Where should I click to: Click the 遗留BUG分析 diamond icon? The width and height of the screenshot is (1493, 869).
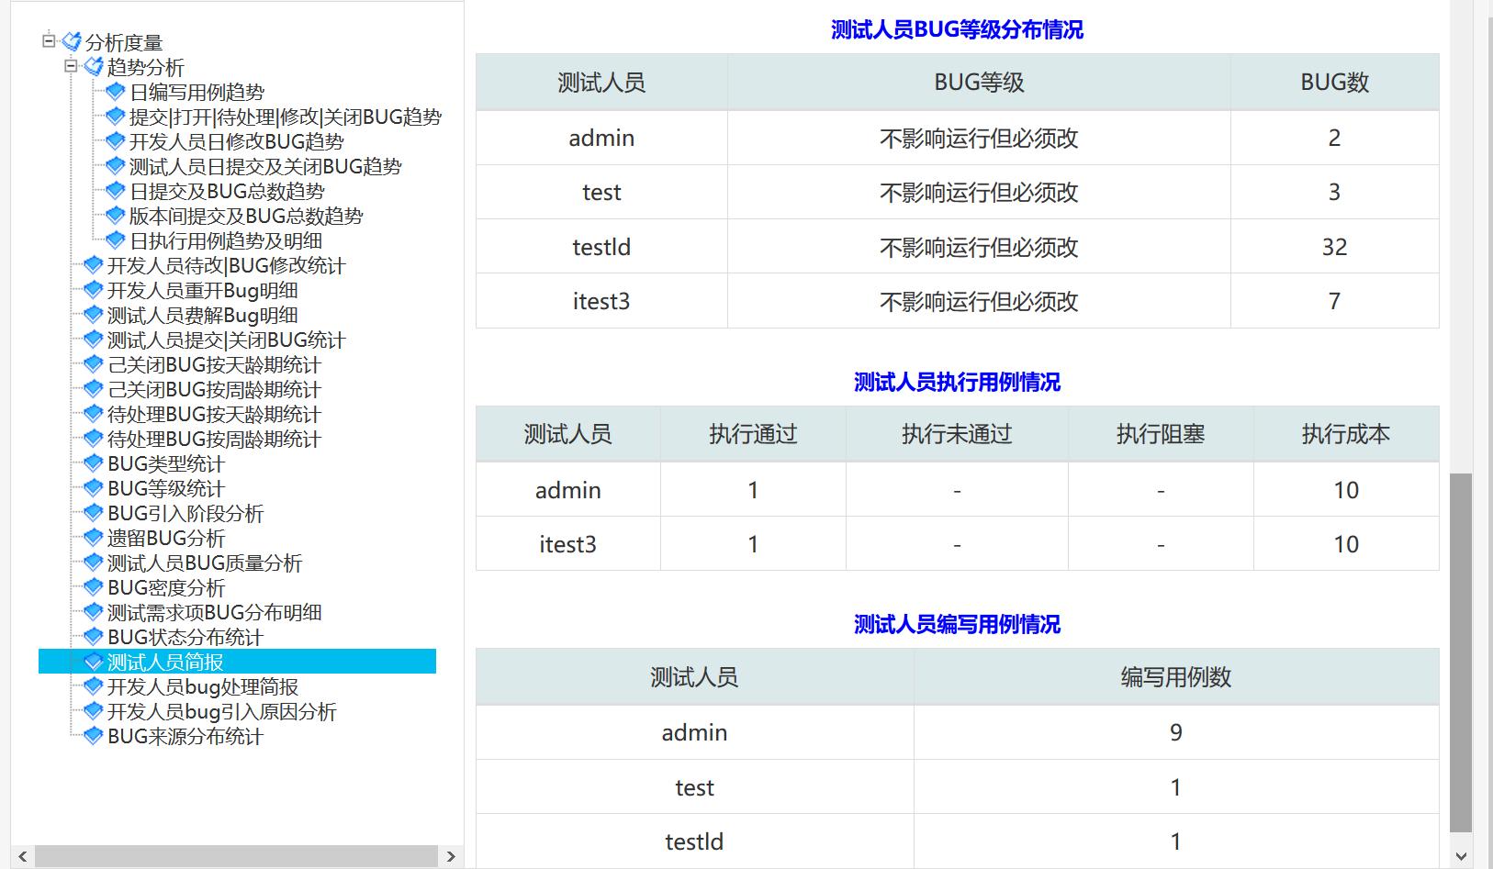coord(93,538)
